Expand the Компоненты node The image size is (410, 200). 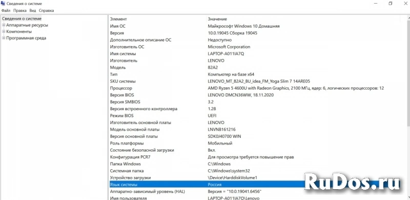click(4, 31)
